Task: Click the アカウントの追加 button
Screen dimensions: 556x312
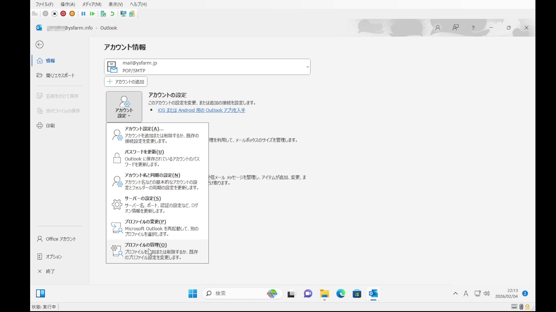Action: [126, 82]
